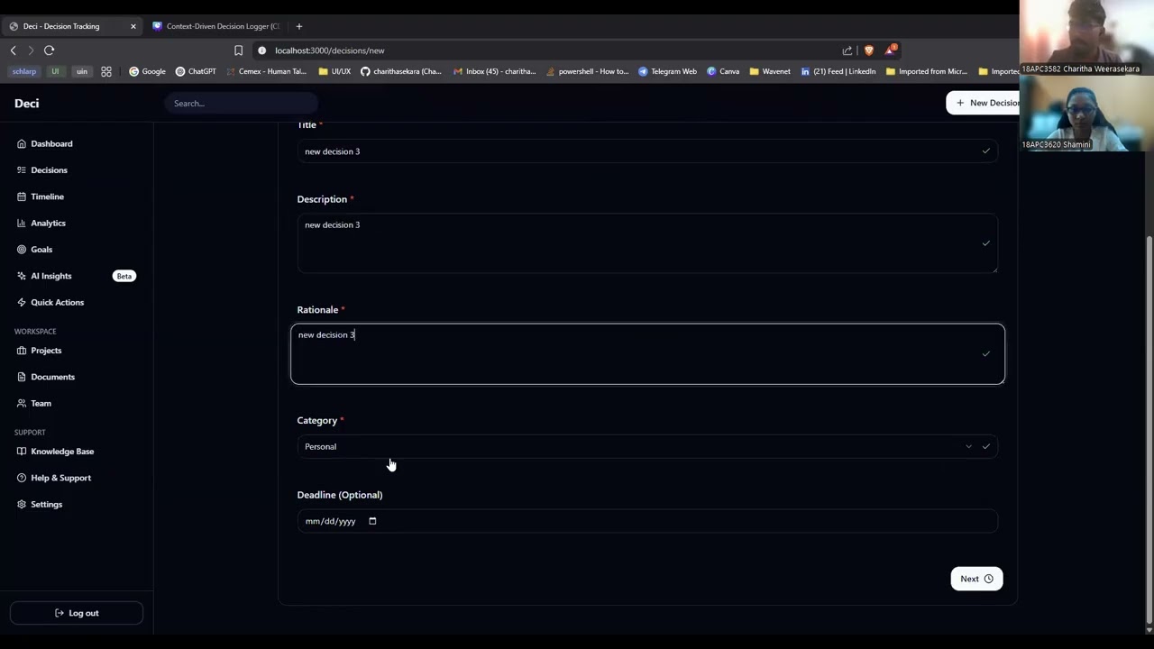Open a new browser tab
The width and height of the screenshot is (1154, 649).
click(x=299, y=26)
